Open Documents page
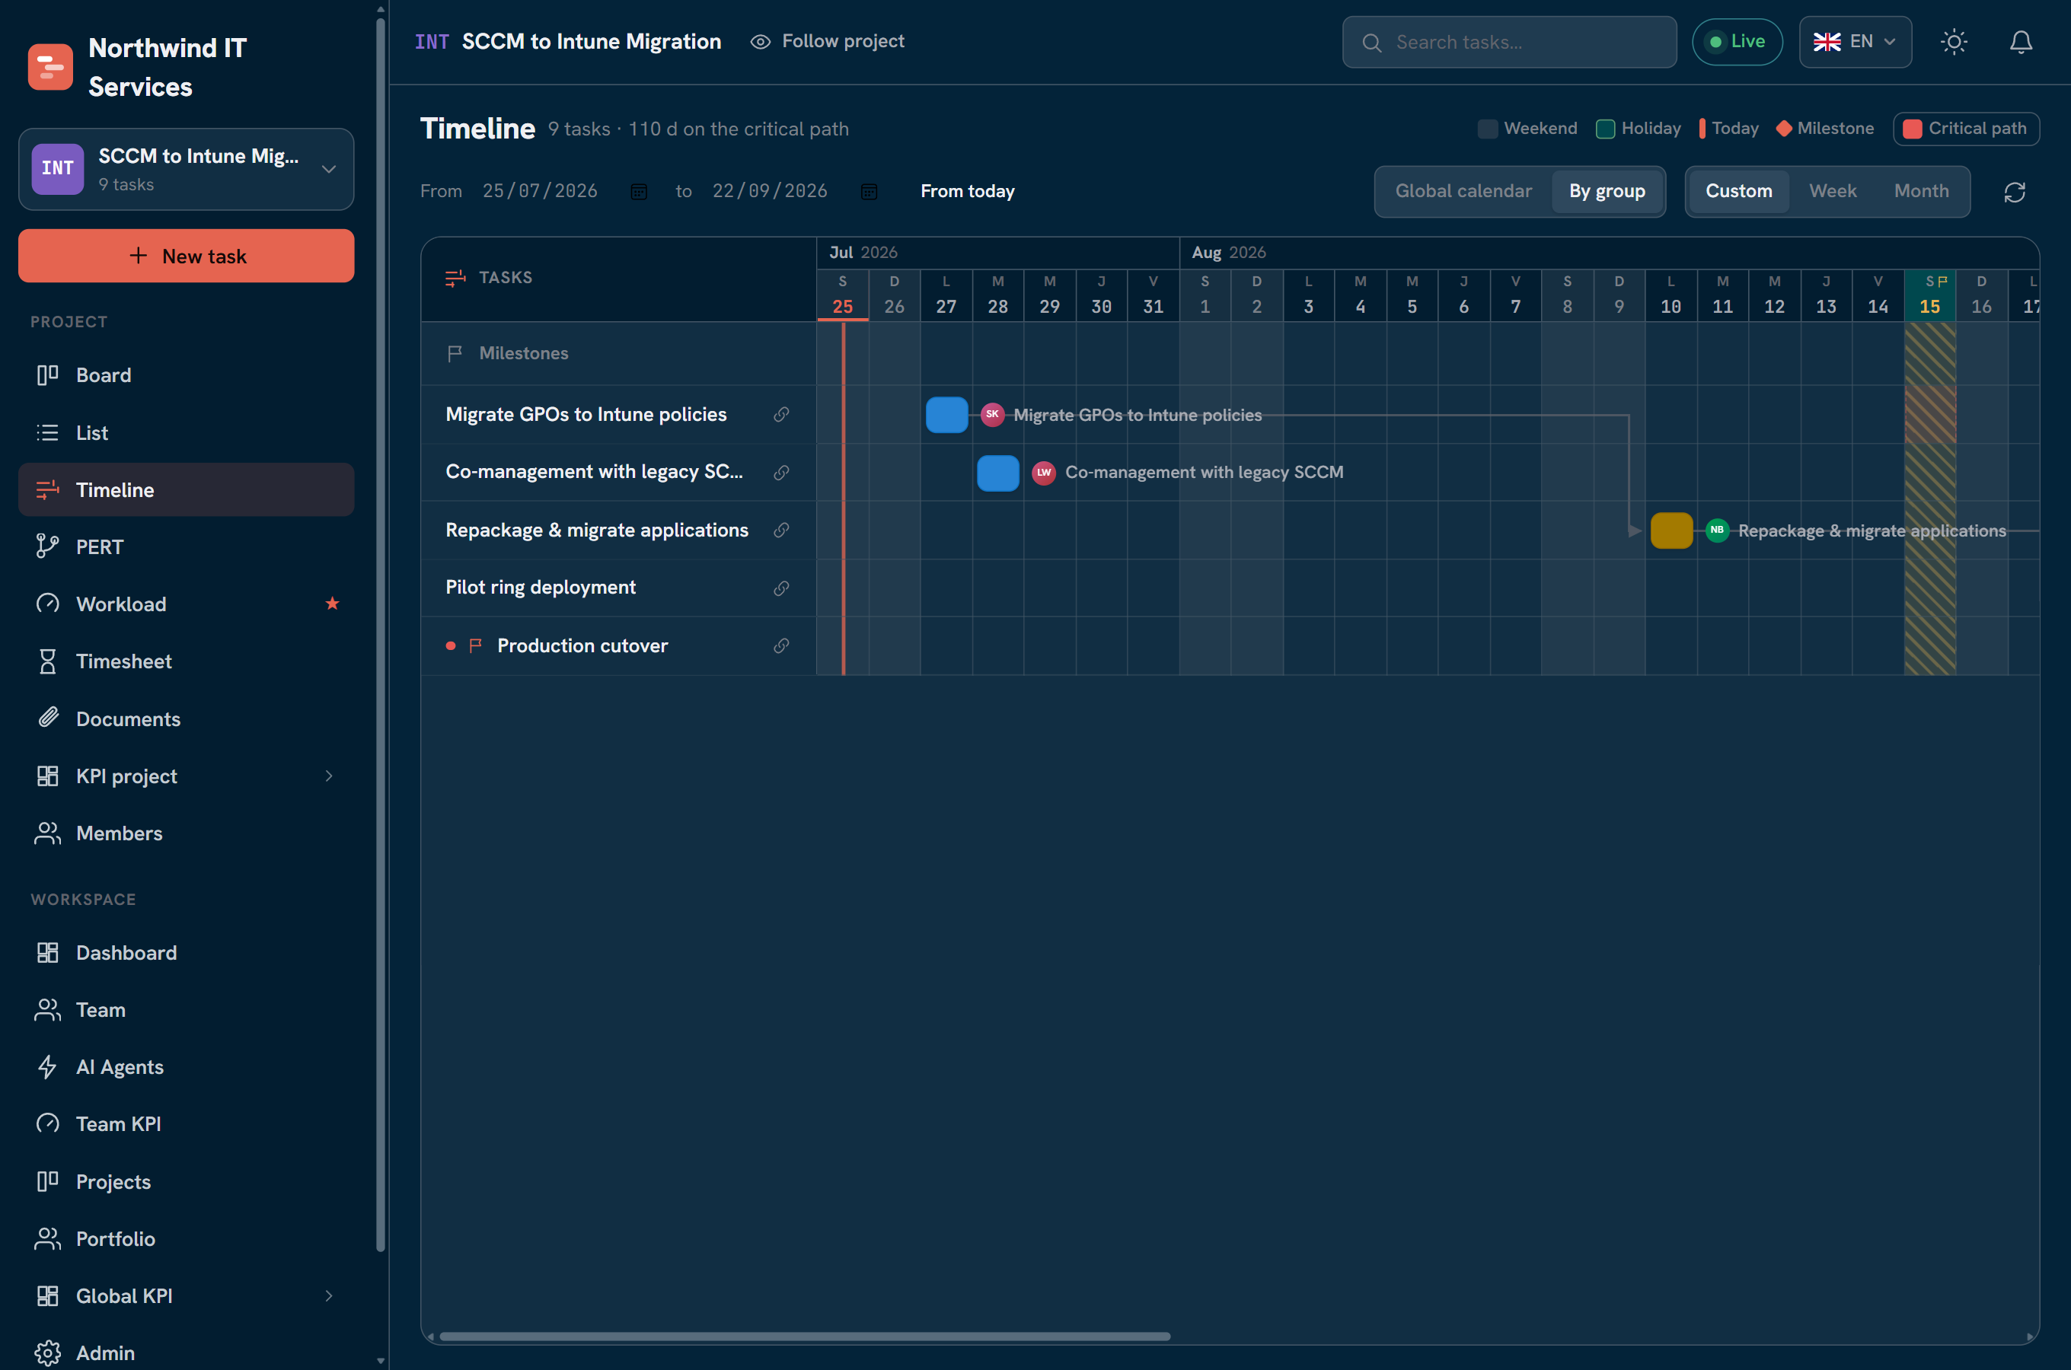Screen dimensions: 2071x1370 [186, 718]
